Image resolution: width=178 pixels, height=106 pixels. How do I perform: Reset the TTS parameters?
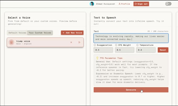[x=163, y=50]
